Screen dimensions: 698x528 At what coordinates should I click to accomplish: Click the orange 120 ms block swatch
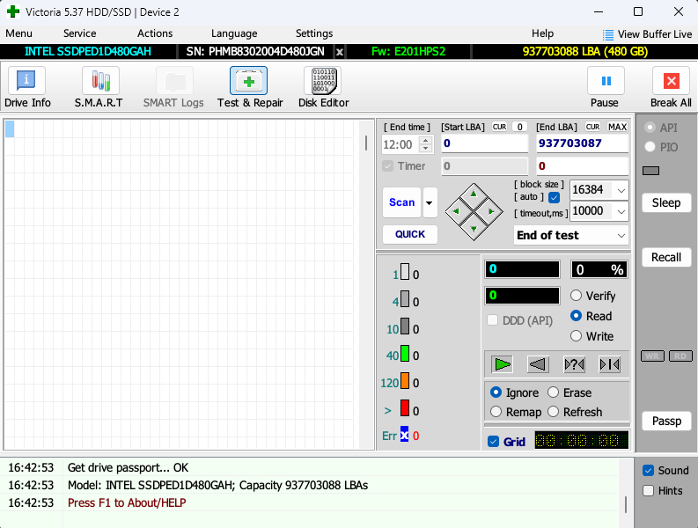[x=405, y=381]
